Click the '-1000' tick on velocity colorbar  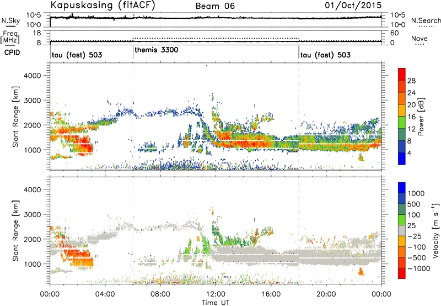(x=418, y=268)
